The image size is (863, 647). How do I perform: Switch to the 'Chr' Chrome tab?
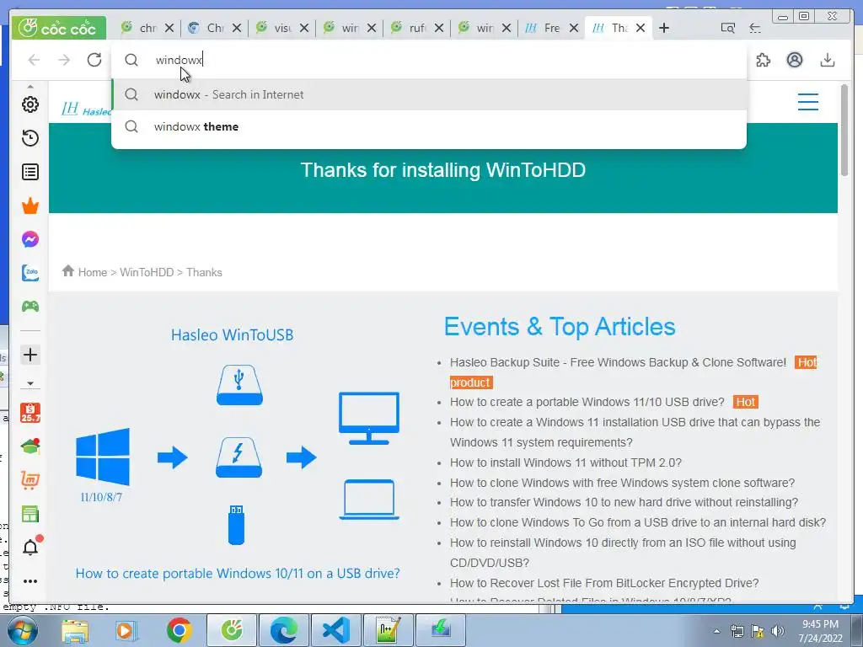coord(207,28)
